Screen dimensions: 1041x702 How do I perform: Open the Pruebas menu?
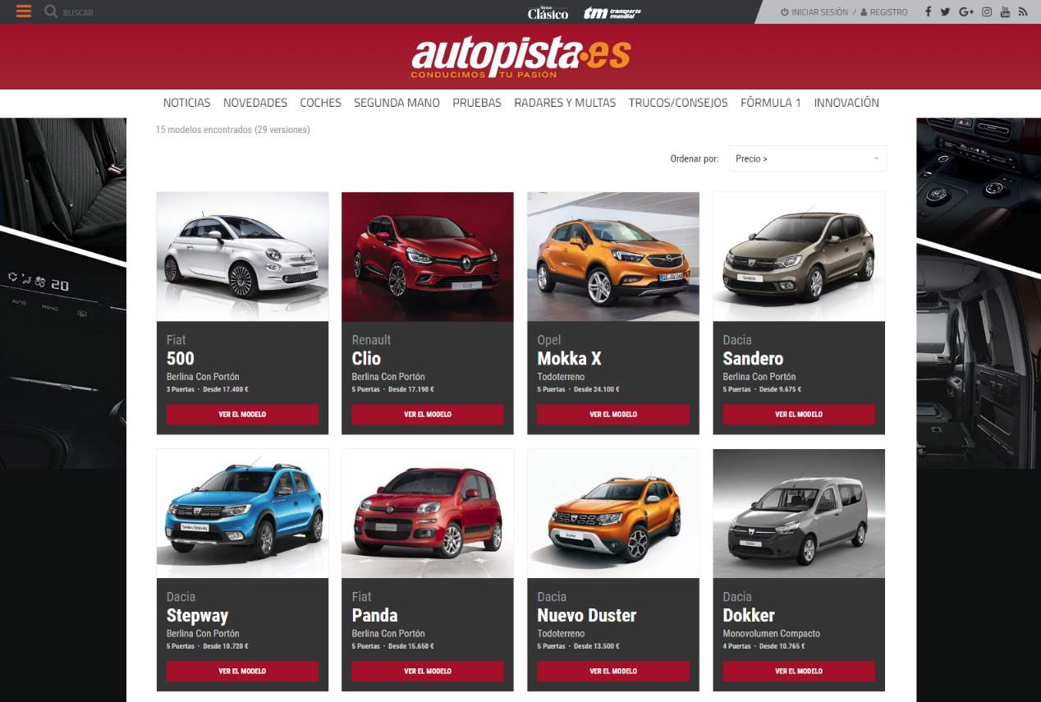click(x=477, y=103)
